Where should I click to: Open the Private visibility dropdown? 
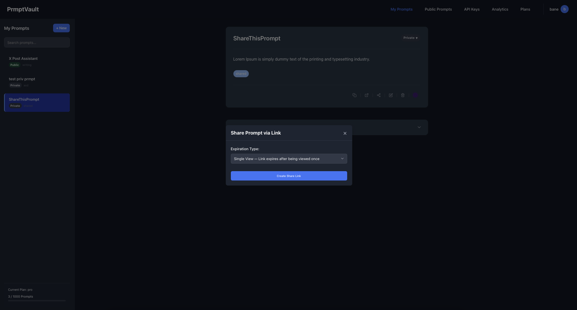[x=410, y=38]
